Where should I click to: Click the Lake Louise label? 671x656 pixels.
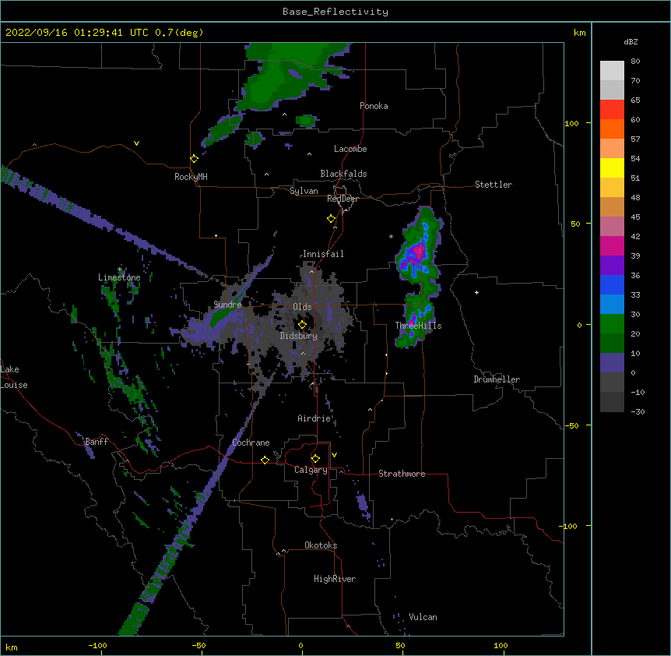click(x=14, y=377)
